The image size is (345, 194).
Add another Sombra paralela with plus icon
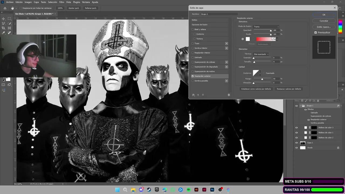tap(226, 81)
